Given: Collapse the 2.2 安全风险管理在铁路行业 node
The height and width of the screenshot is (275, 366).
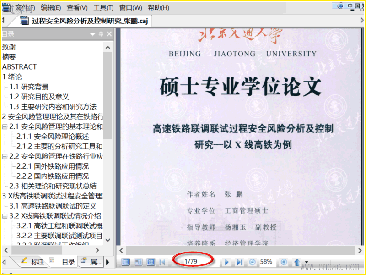Looking at the screenshot, I should point(5,156).
